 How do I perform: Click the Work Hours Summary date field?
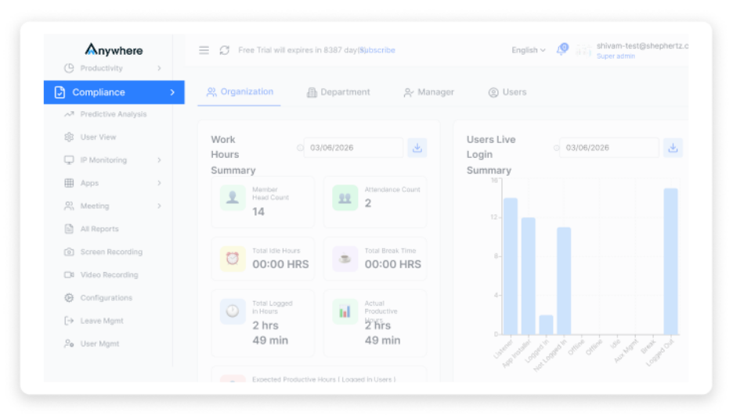[353, 148]
